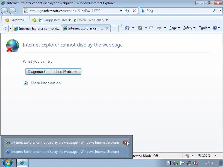Click the RSS Feeds icon

[140, 28]
